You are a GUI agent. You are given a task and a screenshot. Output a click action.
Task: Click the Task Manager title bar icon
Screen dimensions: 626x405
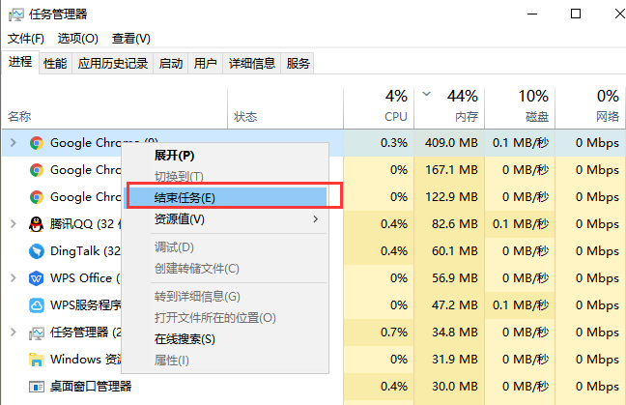point(14,14)
